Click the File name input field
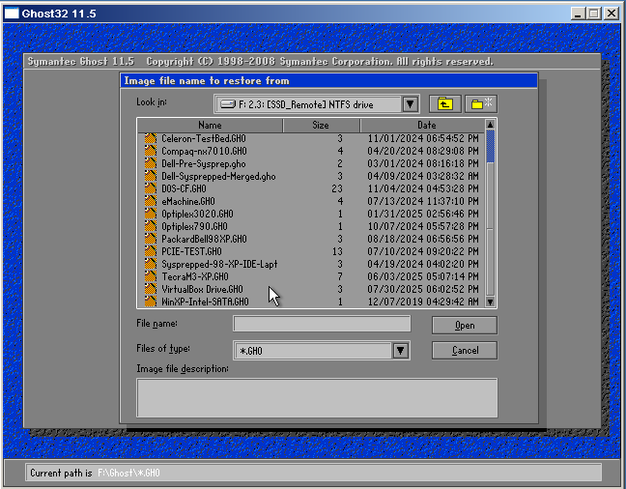The height and width of the screenshot is (489, 626). click(322, 324)
